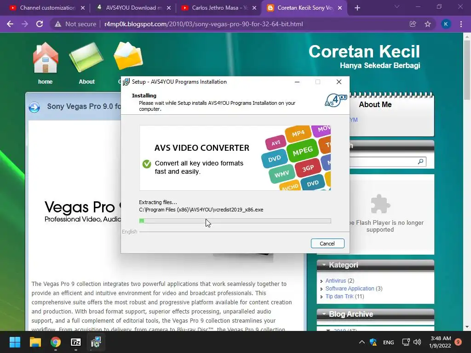Screen dimensions: 471x353
Task: Click the network icon in system tray
Action: (406, 342)
